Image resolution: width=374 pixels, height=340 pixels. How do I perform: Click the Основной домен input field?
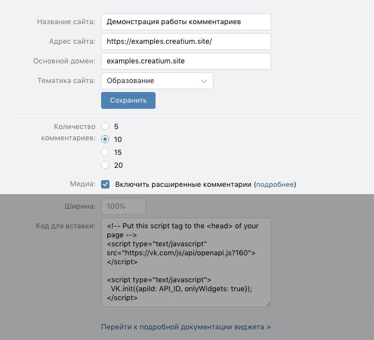click(186, 61)
